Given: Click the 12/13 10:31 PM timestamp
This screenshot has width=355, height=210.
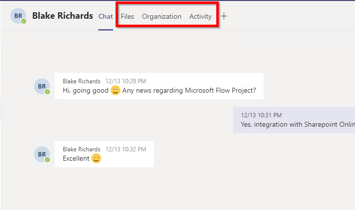Looking at the screenshot, I should (261, 115).
